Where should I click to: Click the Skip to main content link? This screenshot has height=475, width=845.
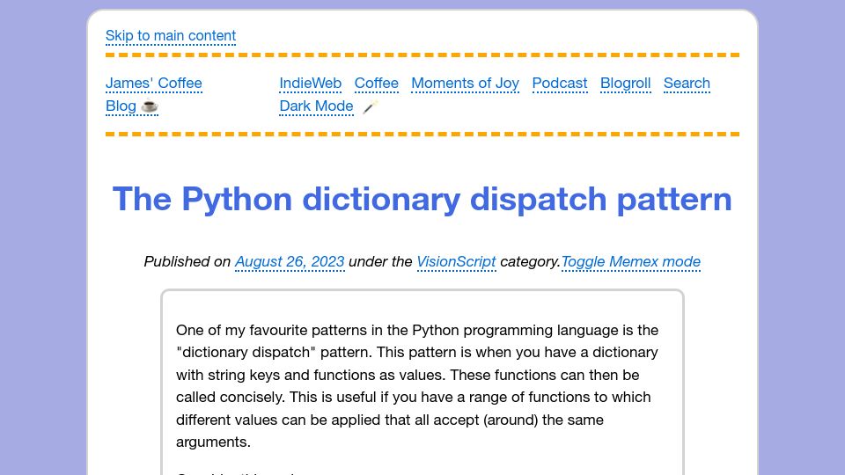(170, 35)
